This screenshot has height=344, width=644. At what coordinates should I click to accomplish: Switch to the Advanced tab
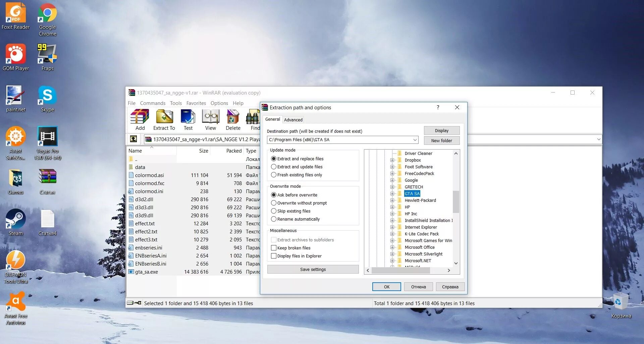(x=293, y=120)
